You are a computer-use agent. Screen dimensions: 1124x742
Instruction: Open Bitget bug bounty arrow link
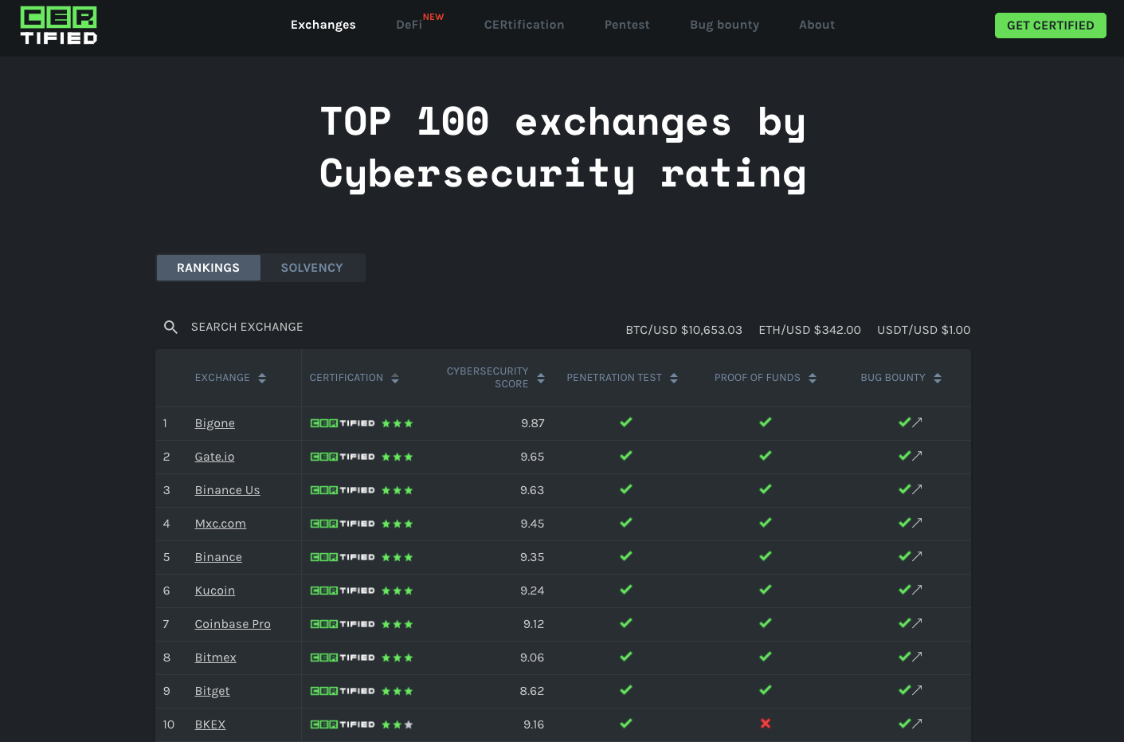click(917, 690)
